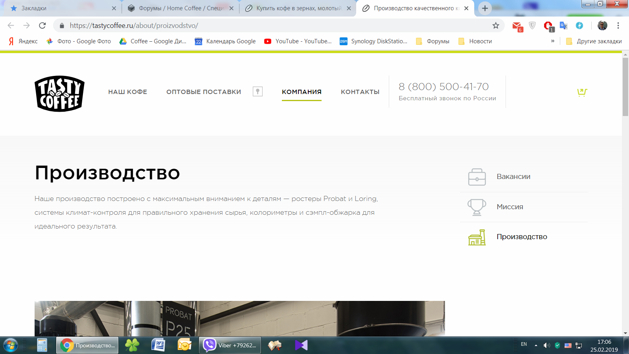Open the ОПТОВЫЕ ПОСТАВКИ menu item
629x354 pixels.
pos(204,92)
